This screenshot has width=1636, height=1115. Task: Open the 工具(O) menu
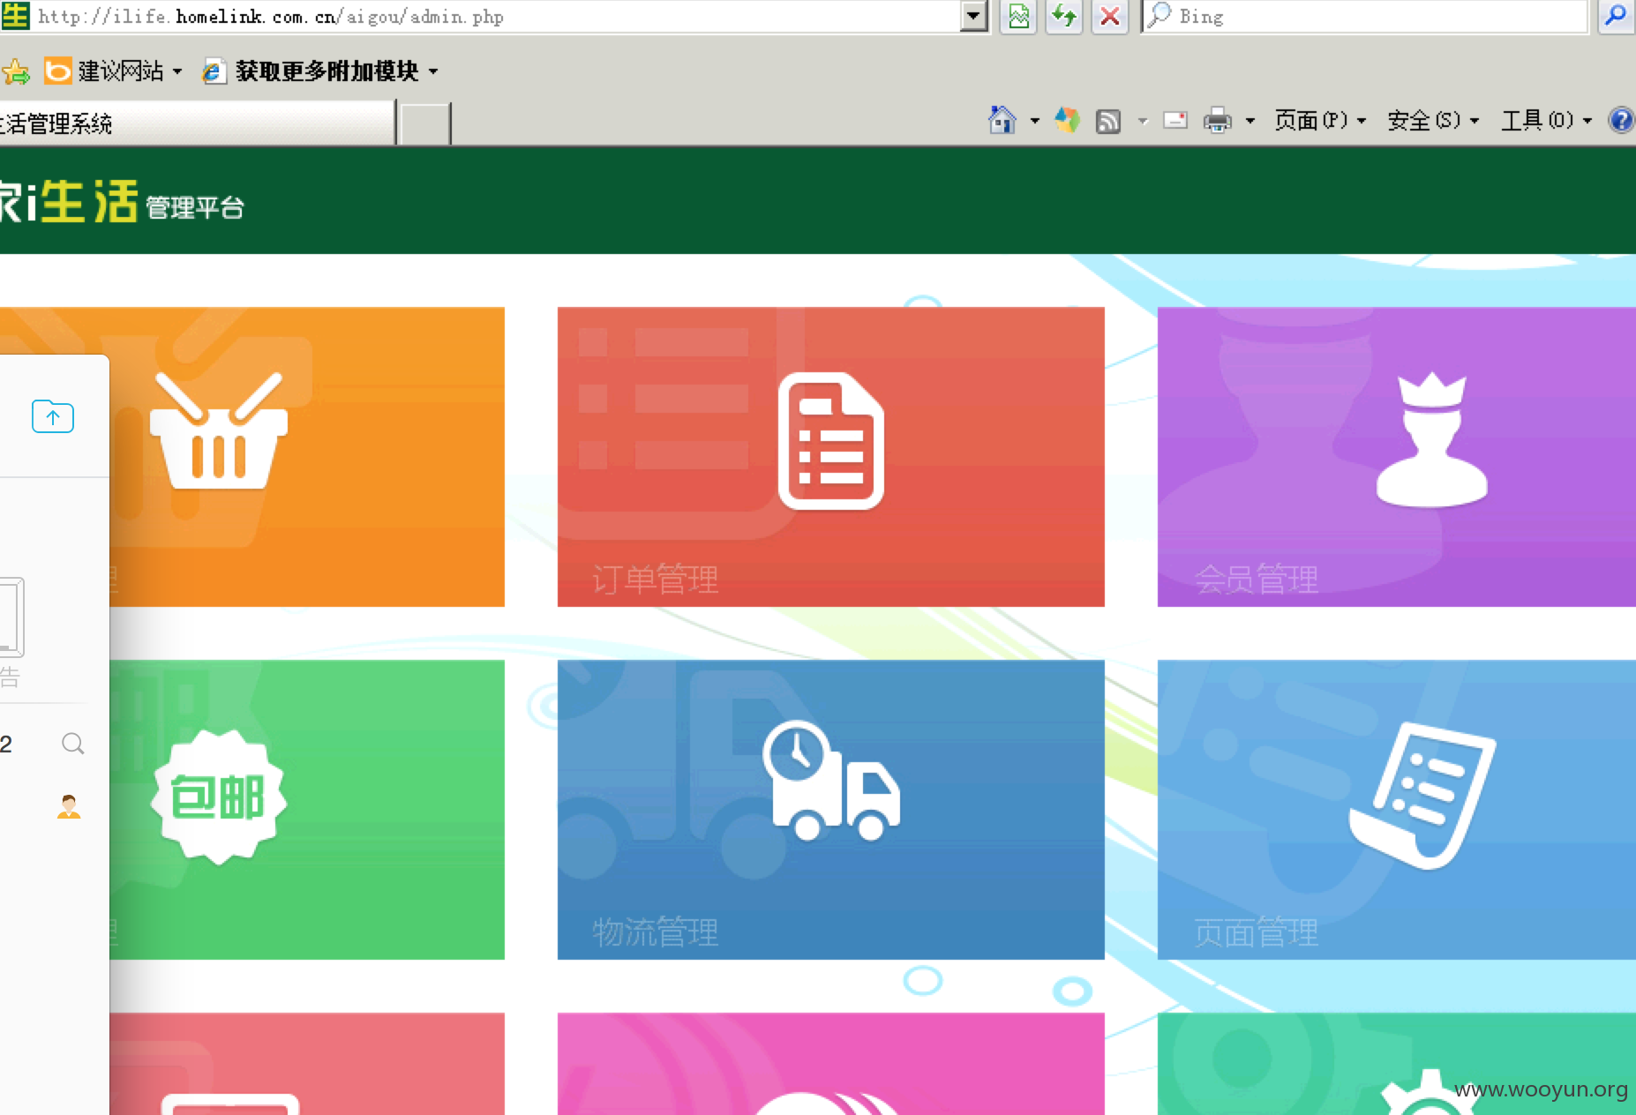click(1547, 120)
